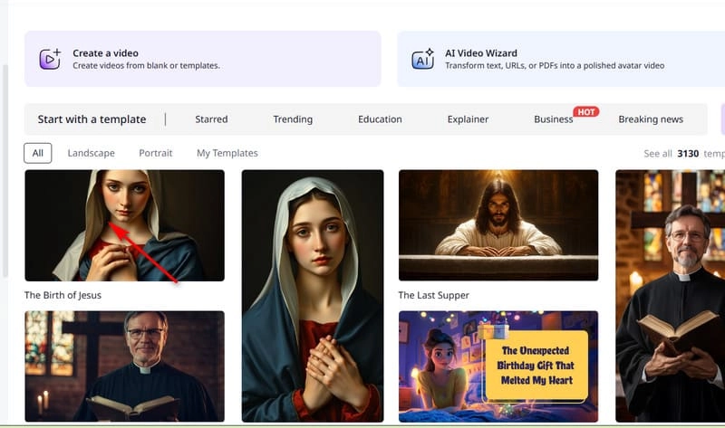The image size is (725, 428).
Task: Open the tall portrait praying woman template
Action: (x=313, y=296)
